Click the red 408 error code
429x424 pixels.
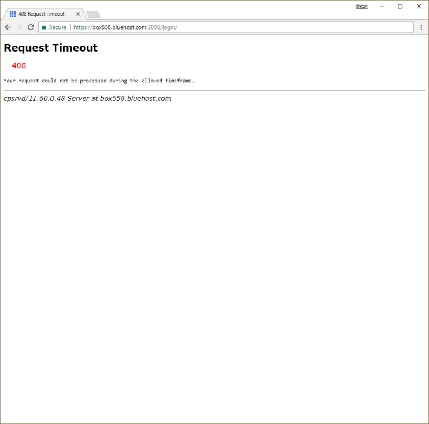coord(19,65)
